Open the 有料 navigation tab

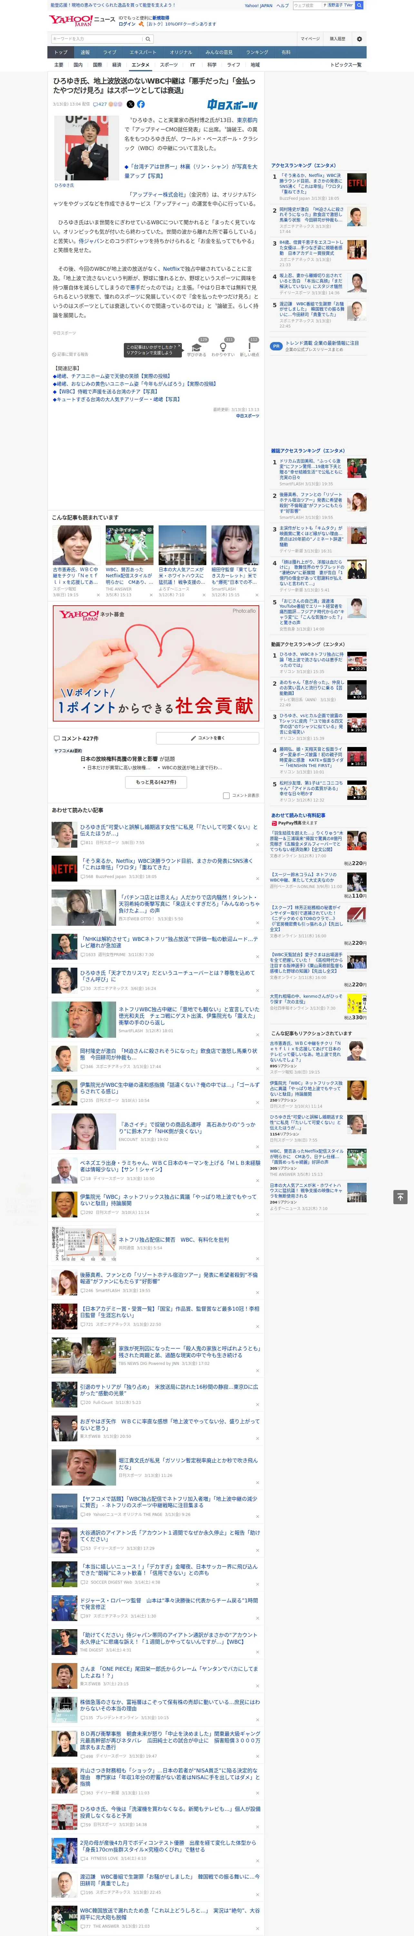pos(286,53)
